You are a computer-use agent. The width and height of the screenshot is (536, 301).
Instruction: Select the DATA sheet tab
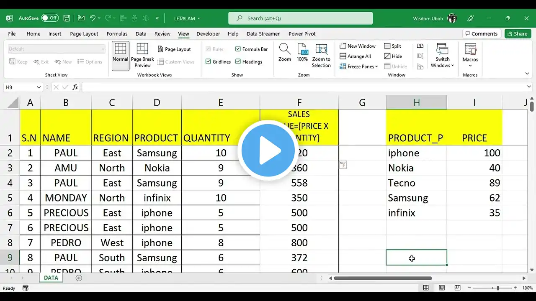pos(51,278)
